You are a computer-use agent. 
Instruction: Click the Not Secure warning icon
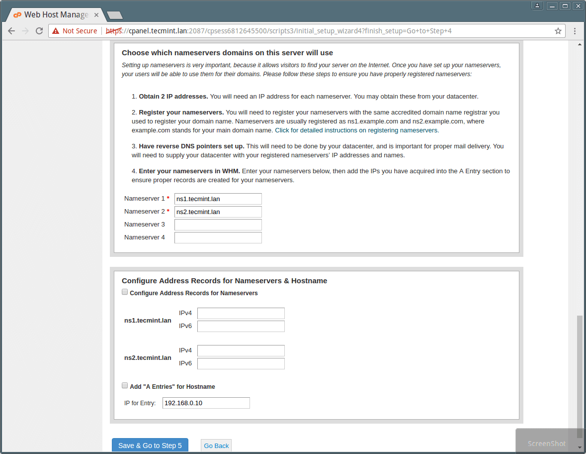[x=56, y=31]
